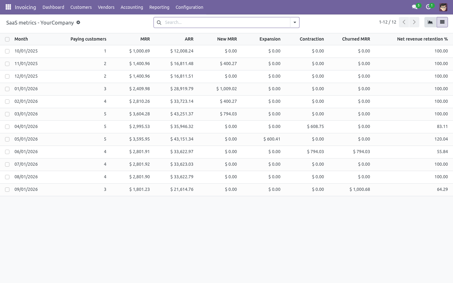Sort by Net revenue retention % header
Viewport: 453px width, 283px height.
point(422,39)
